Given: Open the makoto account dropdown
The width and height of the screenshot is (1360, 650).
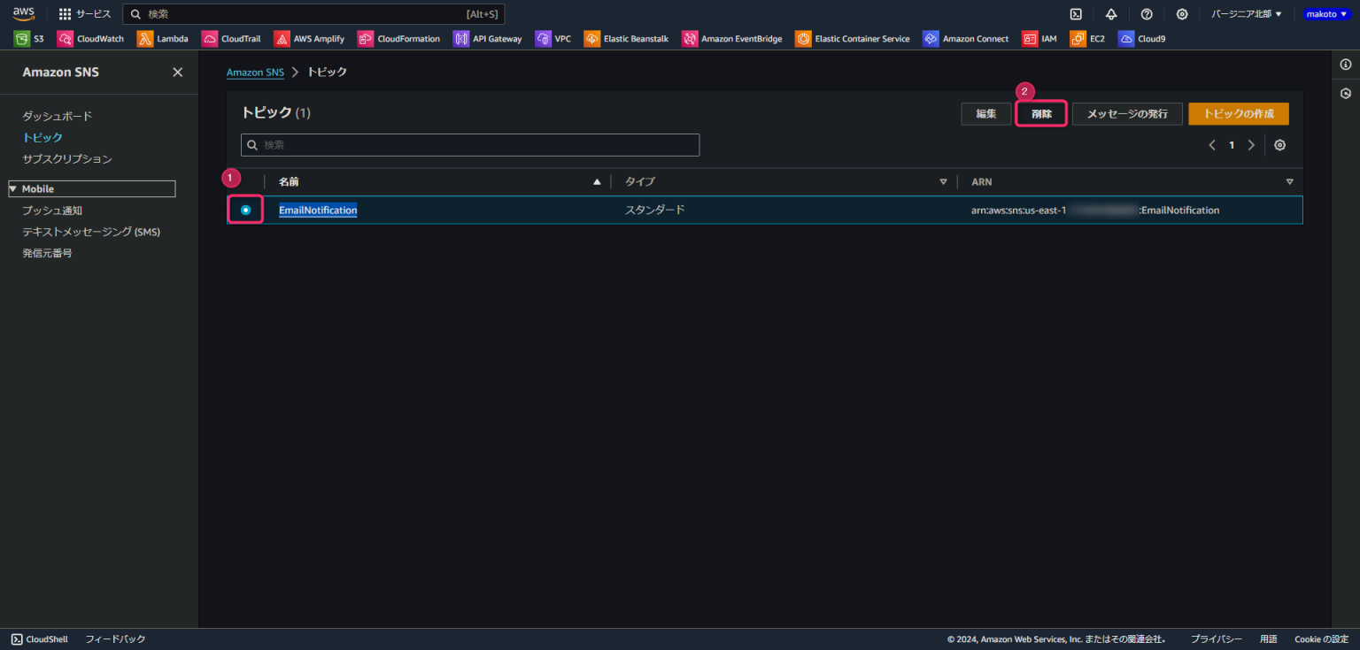Looking at the screenshot, I should point(1325,14).
